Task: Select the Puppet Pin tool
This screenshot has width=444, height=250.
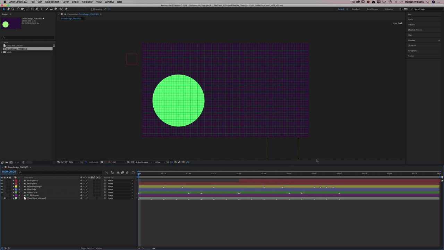Action: tap(66, 9)
